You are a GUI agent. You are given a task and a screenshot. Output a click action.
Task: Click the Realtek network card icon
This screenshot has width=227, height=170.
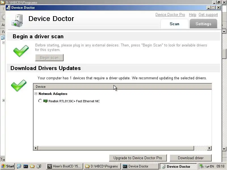(x=45, y=101)
